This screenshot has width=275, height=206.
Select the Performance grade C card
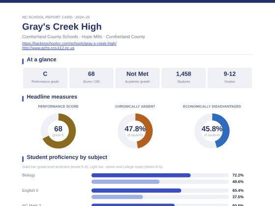45,78
